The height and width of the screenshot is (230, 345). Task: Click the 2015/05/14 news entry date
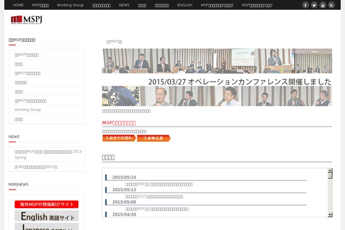[x=124, y=177]
